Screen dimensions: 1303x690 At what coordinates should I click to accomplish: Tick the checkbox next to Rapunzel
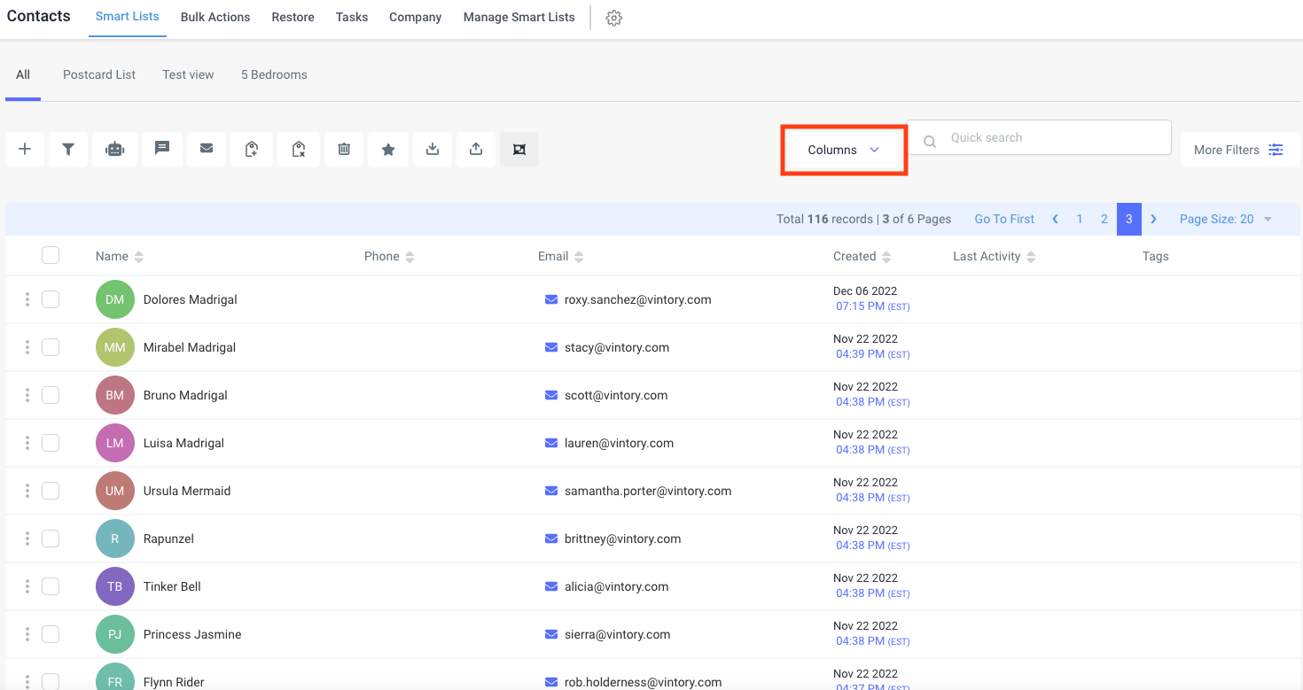coord(51,539)
